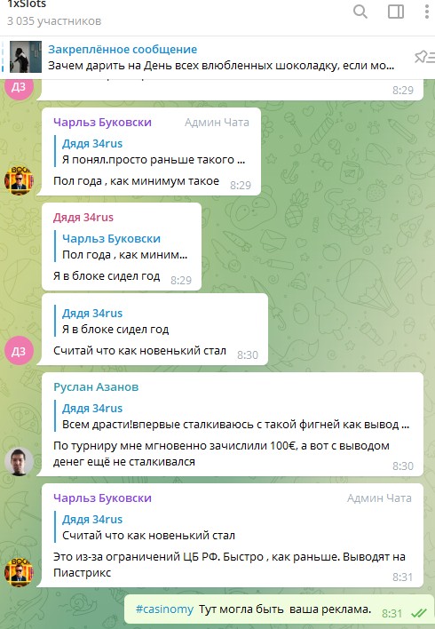Open search in the chat header
Screen dimensions: 435x629
pos(360,12)
